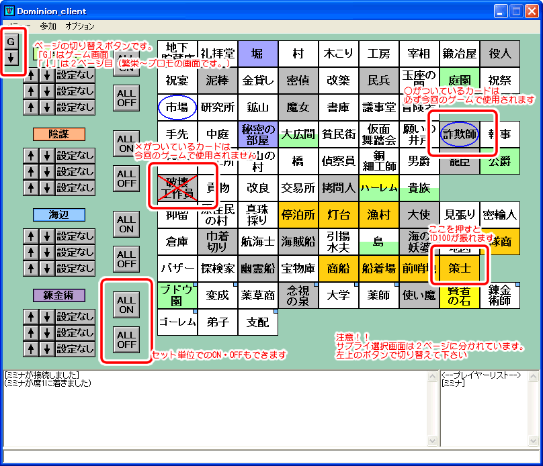Image resolution: width=543 pixels, height=466 pixels.
Task: Toggle the 祝宴 card tile
Action: 177,81
